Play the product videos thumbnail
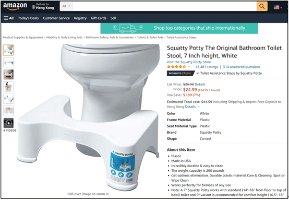This screenshot has height=200, width=289. pos(8,123)
